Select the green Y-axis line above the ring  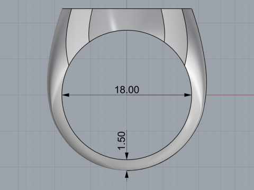(126, 4)
